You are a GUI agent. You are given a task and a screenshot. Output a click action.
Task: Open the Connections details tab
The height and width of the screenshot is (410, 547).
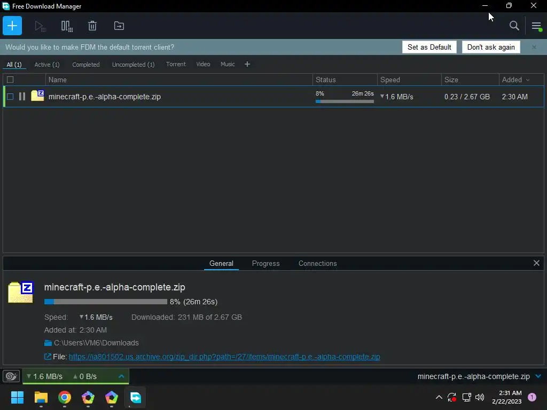coord(317,264)
